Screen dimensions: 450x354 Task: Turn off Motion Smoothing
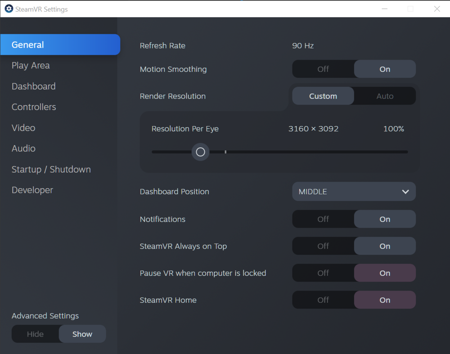(x=323, y=69)
